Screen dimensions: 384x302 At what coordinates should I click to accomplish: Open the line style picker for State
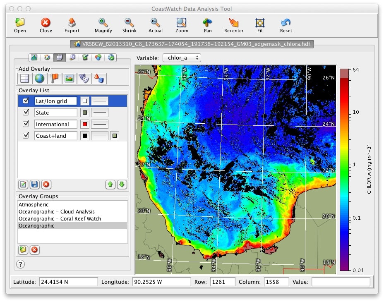[99, 113]
